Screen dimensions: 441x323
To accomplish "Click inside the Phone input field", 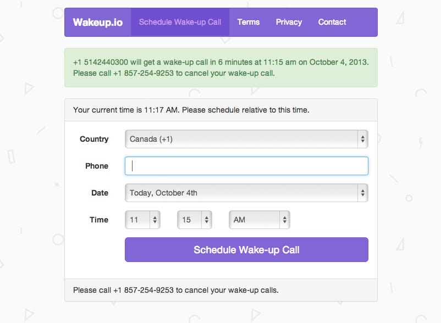I will (x=246, y=165).
